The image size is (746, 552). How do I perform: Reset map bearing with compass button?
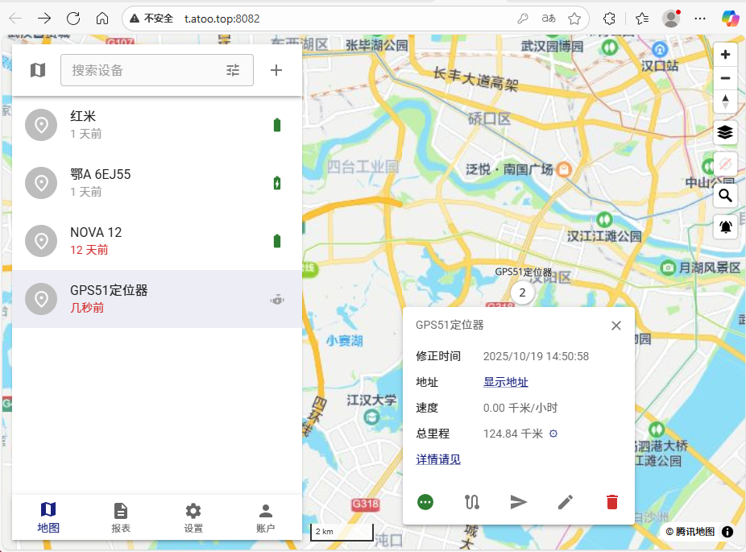[725, 102]
